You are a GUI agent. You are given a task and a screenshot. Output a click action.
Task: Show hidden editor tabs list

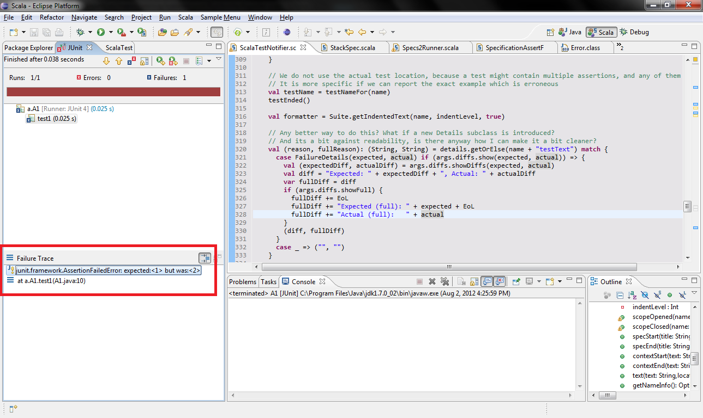620,47
